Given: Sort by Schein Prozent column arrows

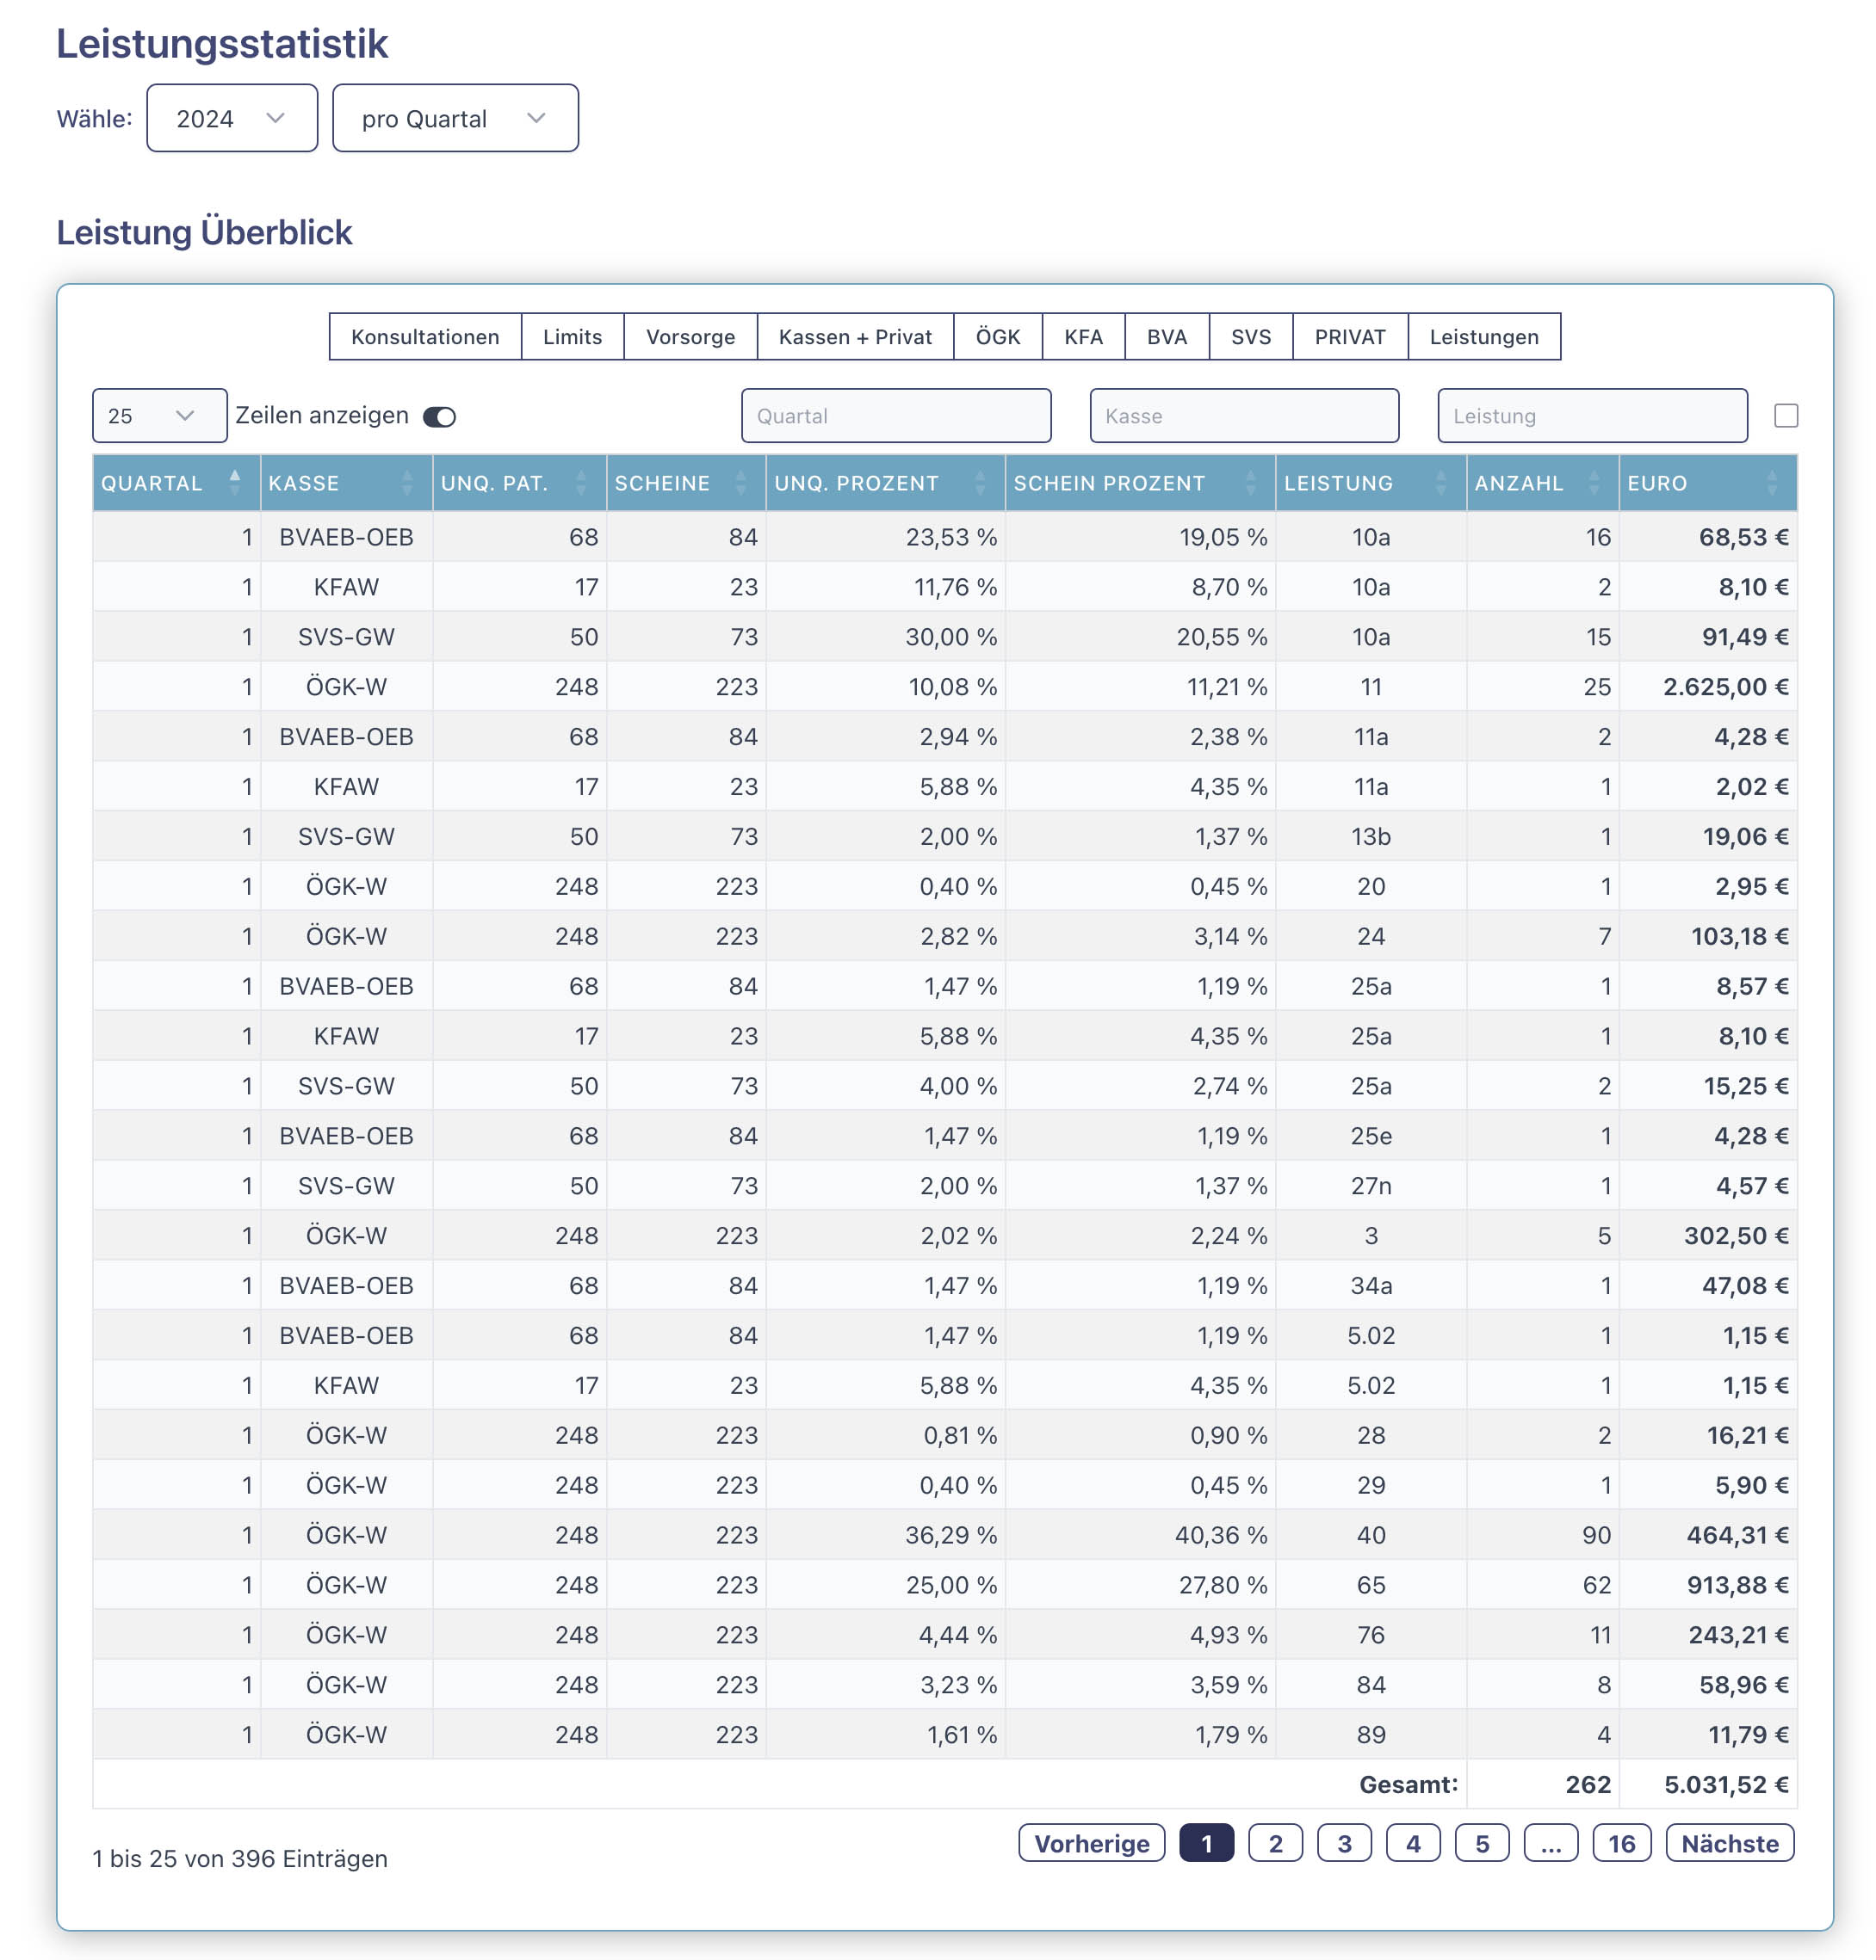Looking at the screenshot, I should pyautogui.click(x=1250, y=483).
